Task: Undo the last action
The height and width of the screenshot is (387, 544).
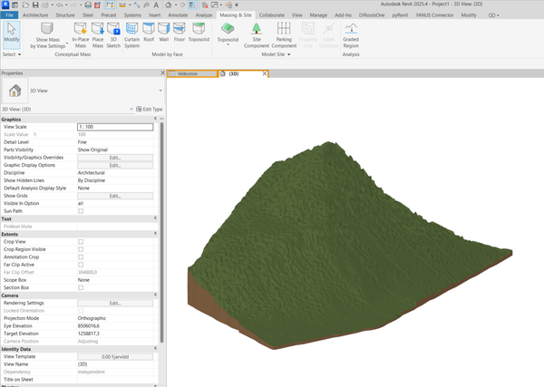Action: (59, 5)
